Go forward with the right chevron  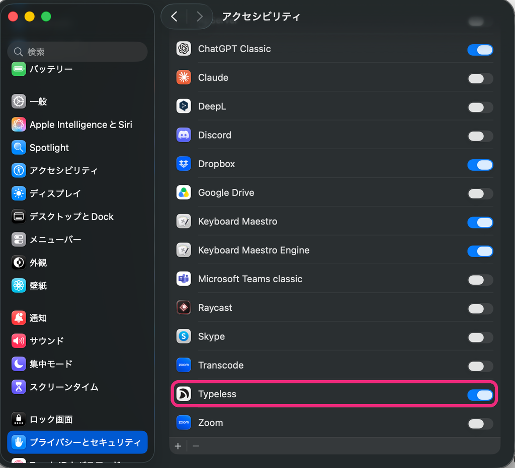point(199,17)
